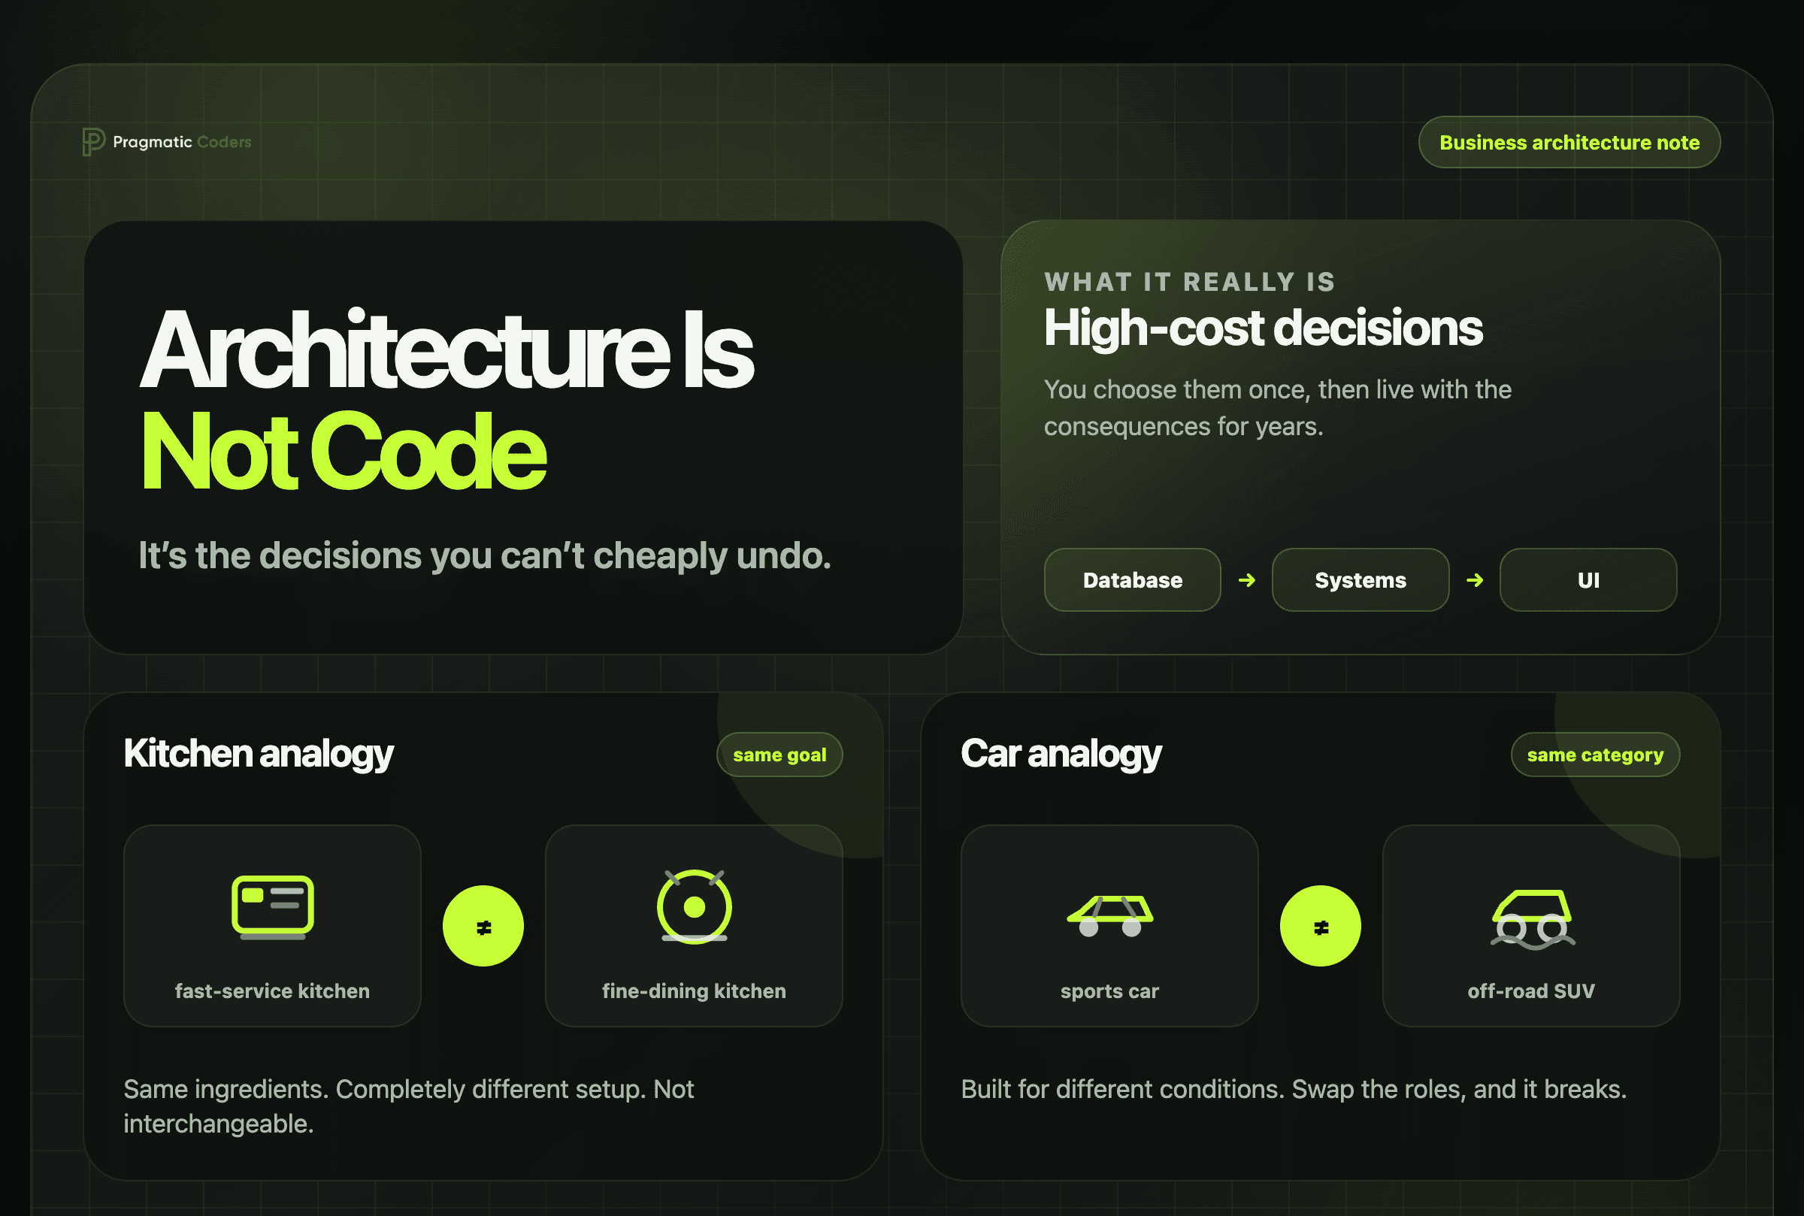
Task: Click the arrow between Systems and UI
Action: tap(1474, 580)
